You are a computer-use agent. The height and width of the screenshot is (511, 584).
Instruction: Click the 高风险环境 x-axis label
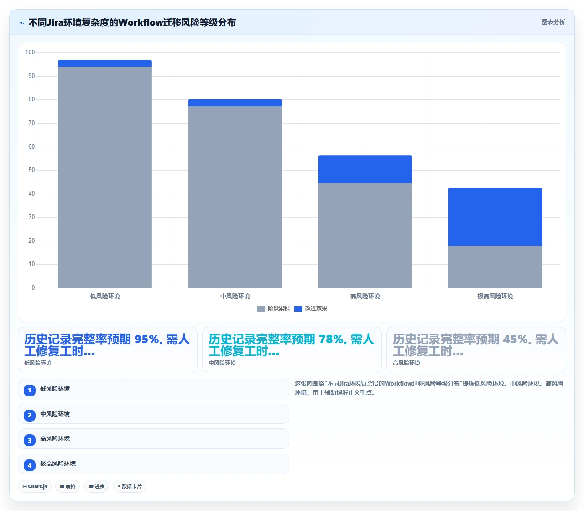coord(365,296)
